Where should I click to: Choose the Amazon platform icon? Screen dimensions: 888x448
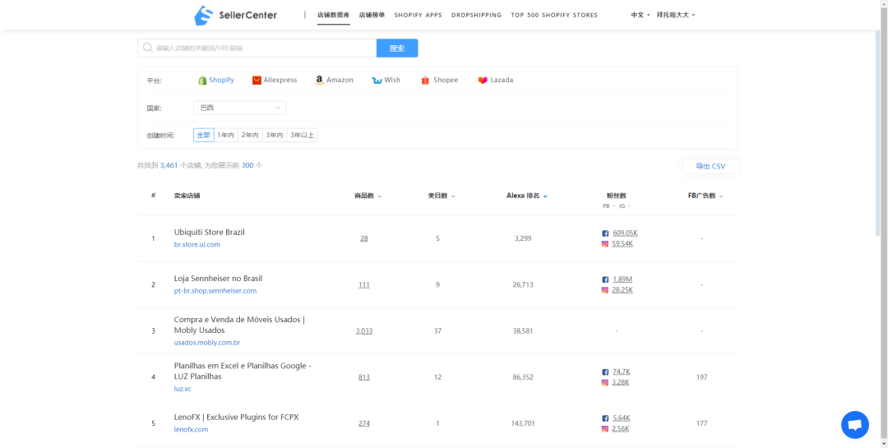pos(319,81)
